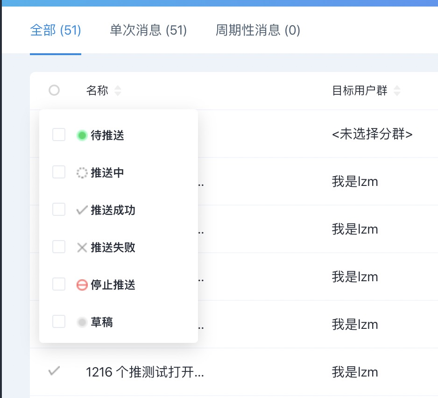Click the success checkmark icon on the 1216 row
The image size is (438, 398).
click(x=54, y=371)
